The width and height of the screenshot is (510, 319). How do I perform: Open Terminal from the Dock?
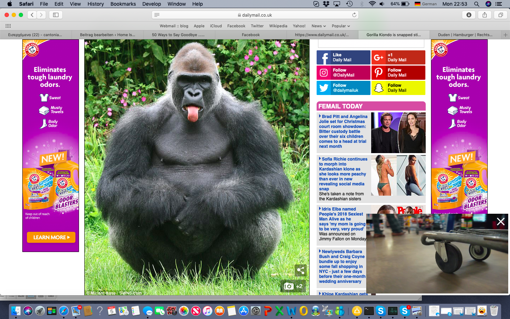pos(369,311)
